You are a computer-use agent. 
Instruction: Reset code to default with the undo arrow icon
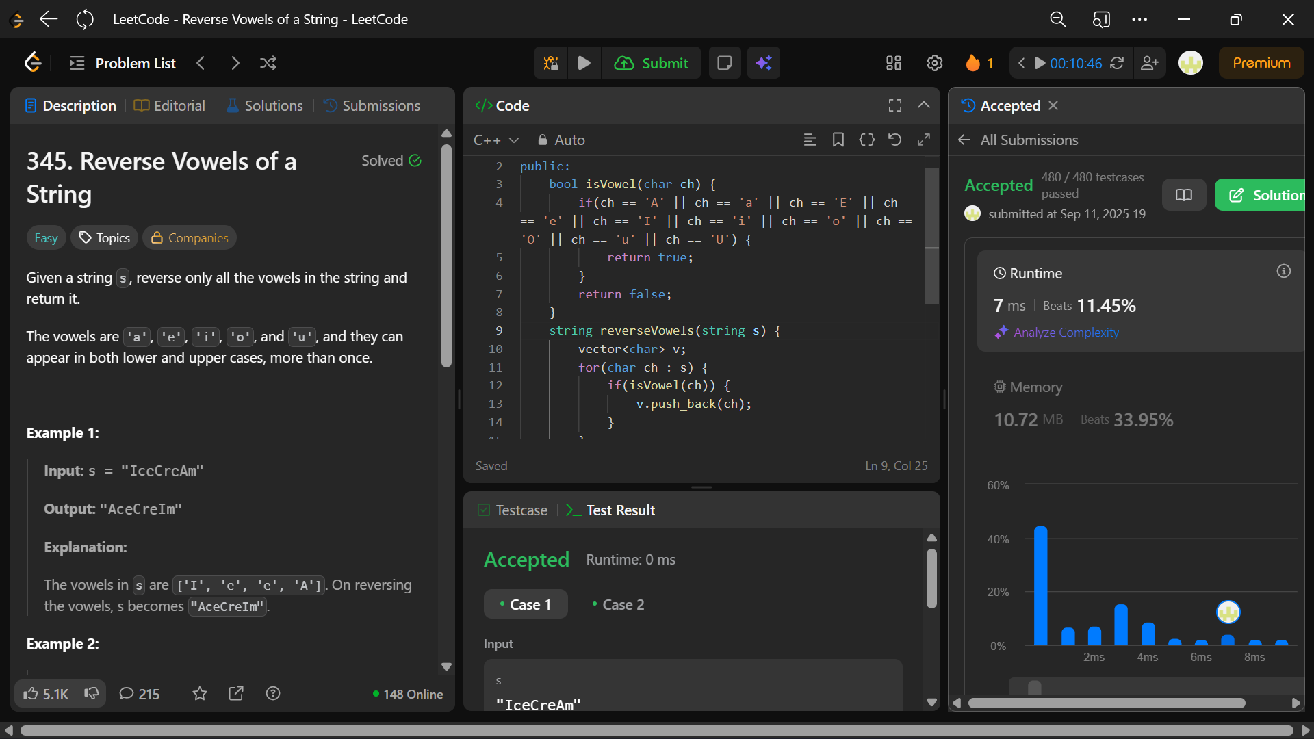tap(894, 140)
